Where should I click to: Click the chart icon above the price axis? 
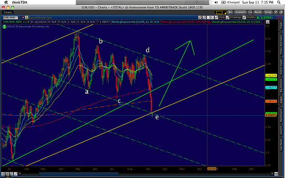[x=268, y=22]
